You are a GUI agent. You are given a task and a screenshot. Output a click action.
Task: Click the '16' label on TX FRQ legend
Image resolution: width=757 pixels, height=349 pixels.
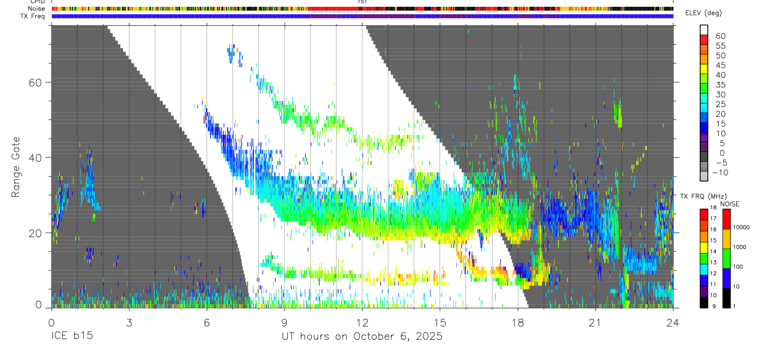point(713,228)
